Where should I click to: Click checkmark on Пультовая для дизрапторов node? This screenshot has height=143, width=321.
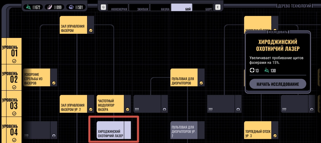pyautogui.click(x=201, y=83)
